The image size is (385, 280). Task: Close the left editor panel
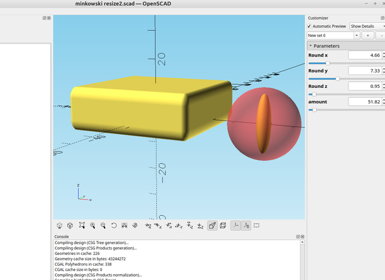pyautogui.click(x=49, y=18)
